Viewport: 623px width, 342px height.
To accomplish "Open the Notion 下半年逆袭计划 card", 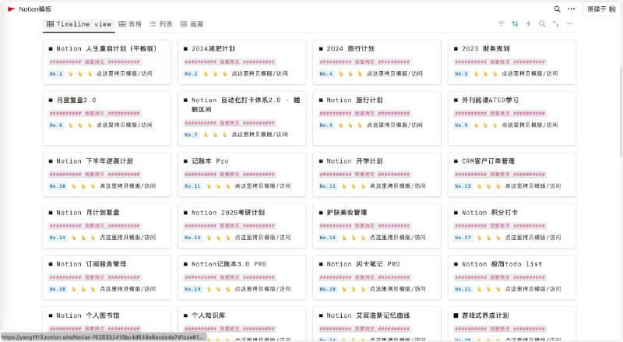I will click(x=107, y=175).
